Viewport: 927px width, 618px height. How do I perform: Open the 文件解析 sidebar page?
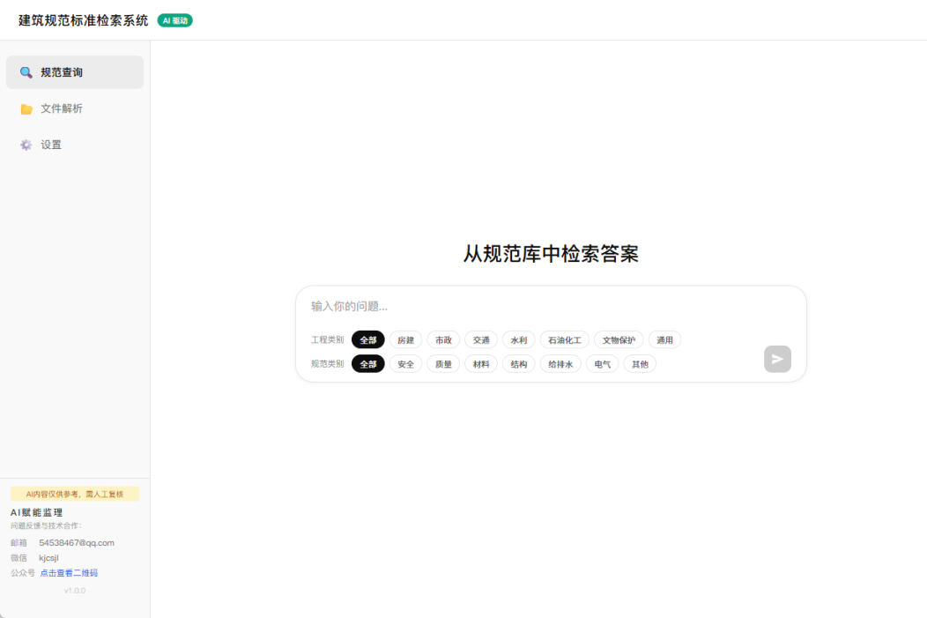pyautogui.click(x=62, y=108)
